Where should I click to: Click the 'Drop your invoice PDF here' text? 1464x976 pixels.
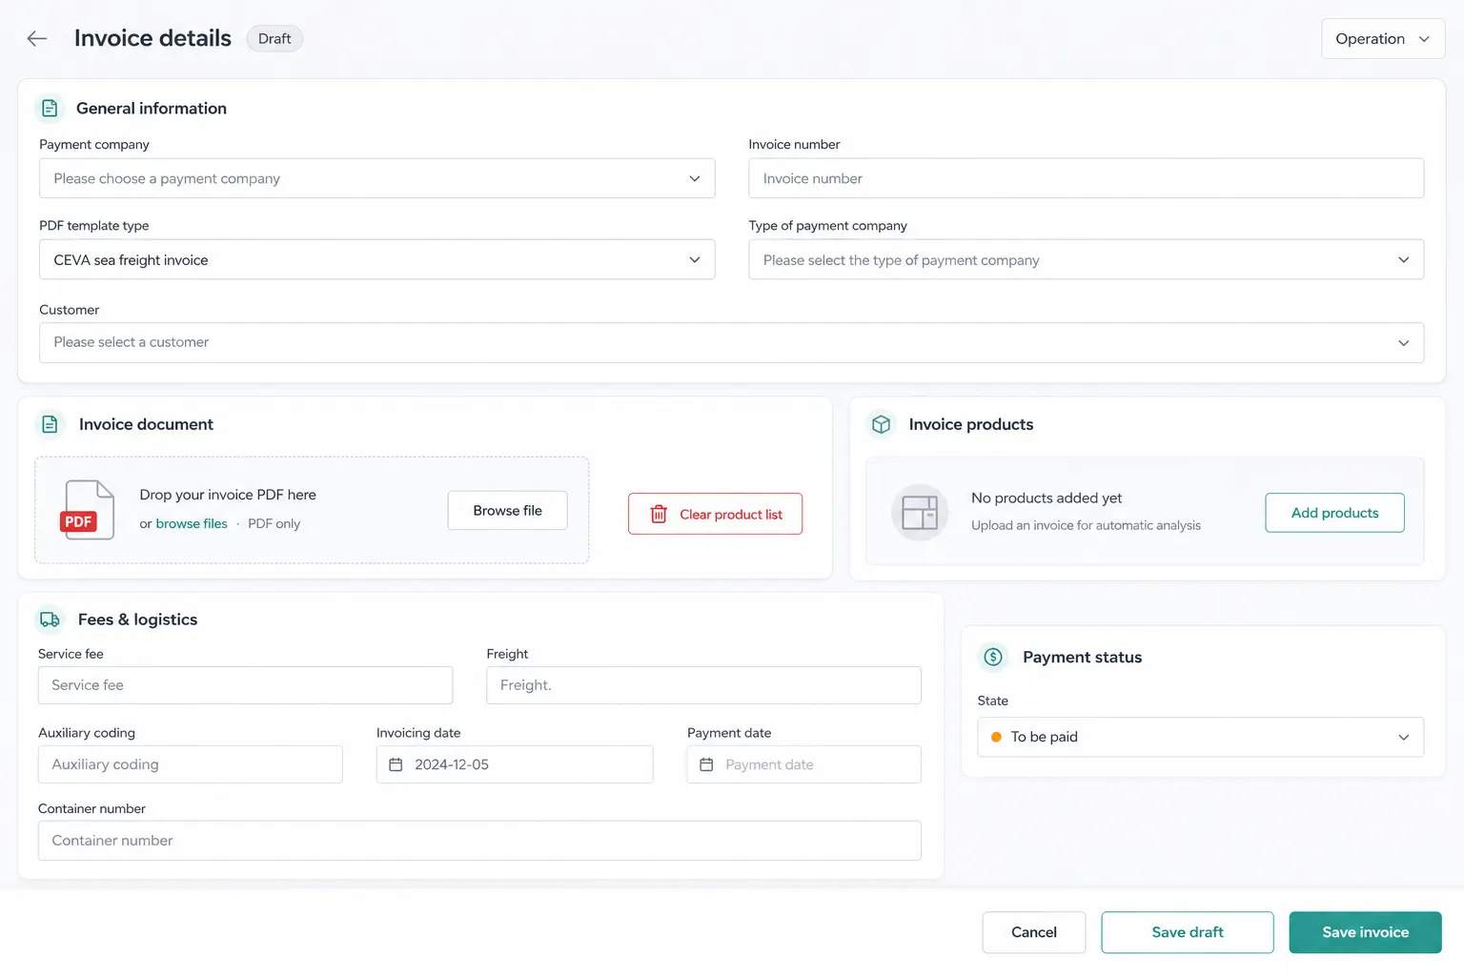[x=228, y=495]
